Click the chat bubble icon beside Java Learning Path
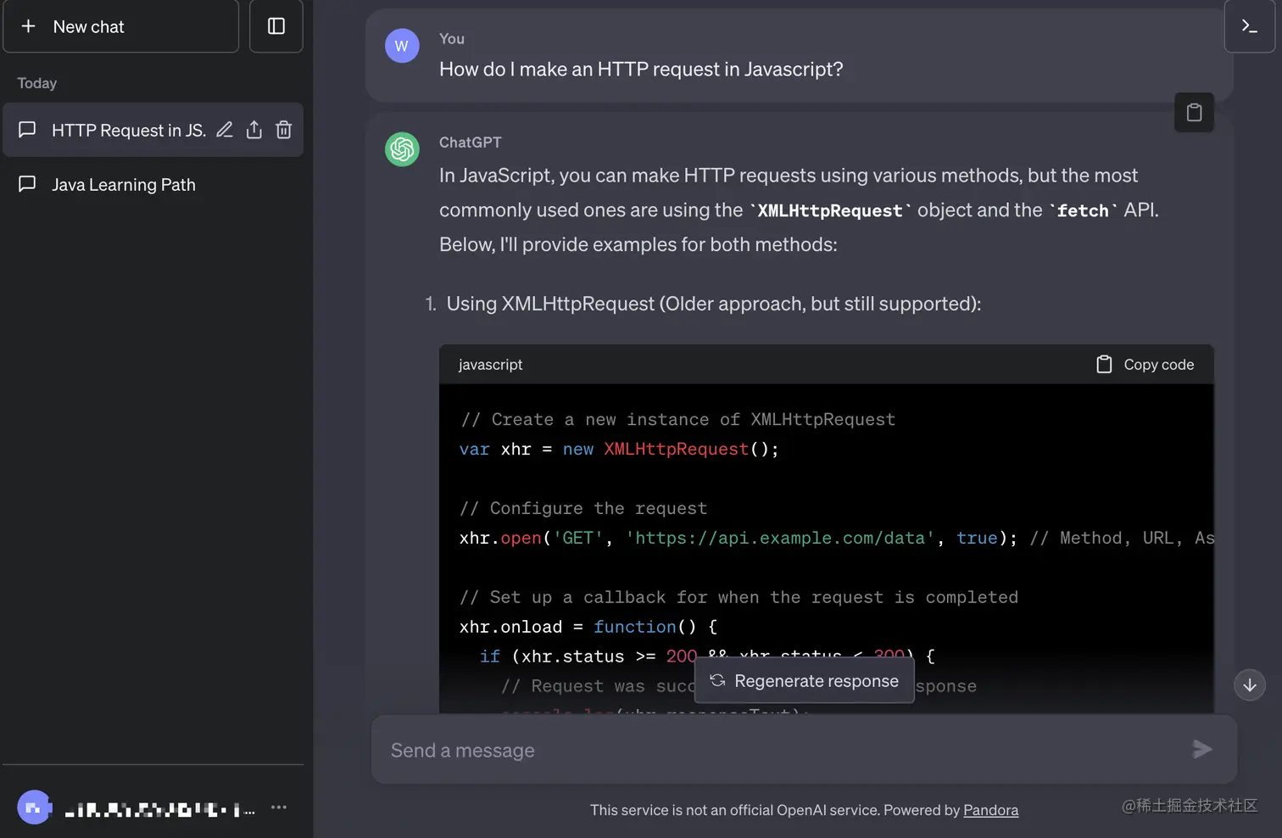 coord(27,184)
